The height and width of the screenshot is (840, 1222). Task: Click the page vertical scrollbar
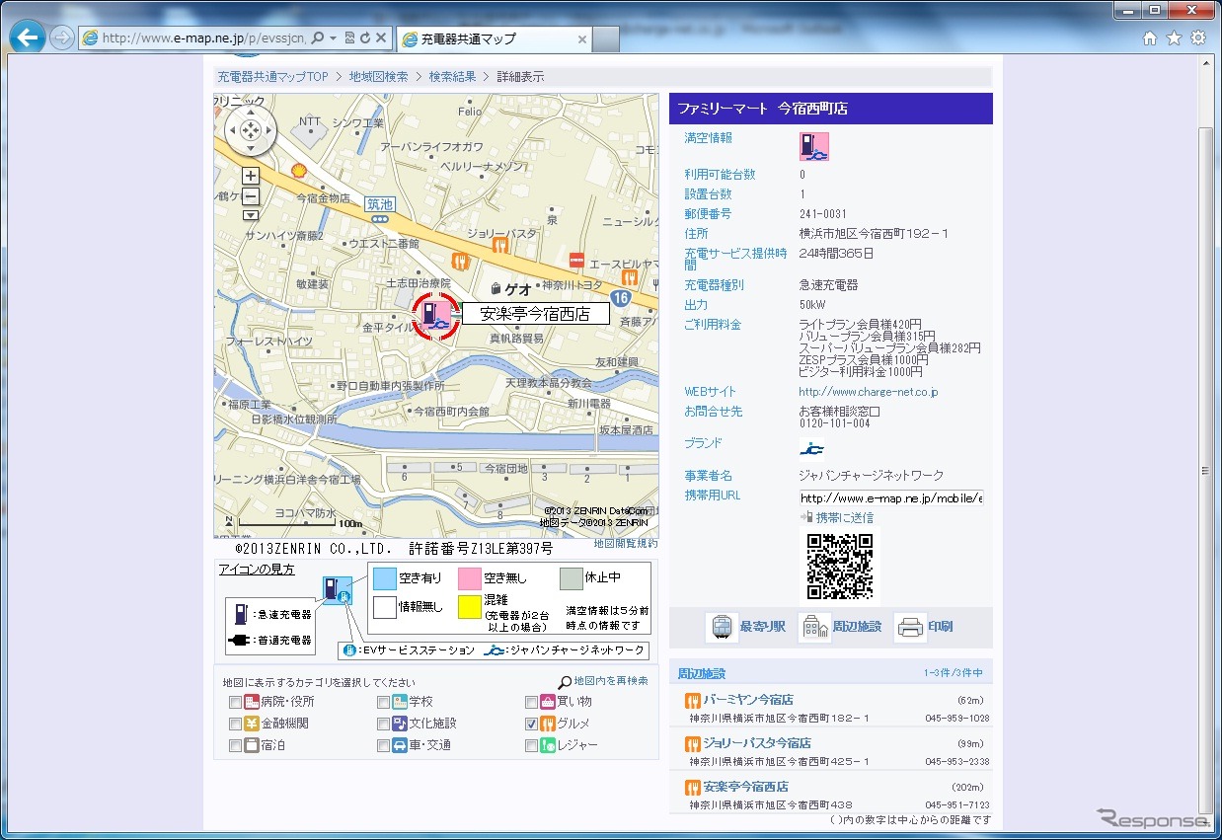click(1205, 469)
